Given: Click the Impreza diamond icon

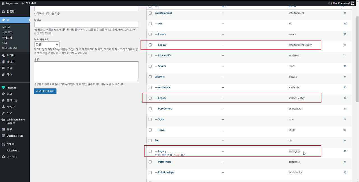Looking at the screenshot, I should tap(3, 88).
